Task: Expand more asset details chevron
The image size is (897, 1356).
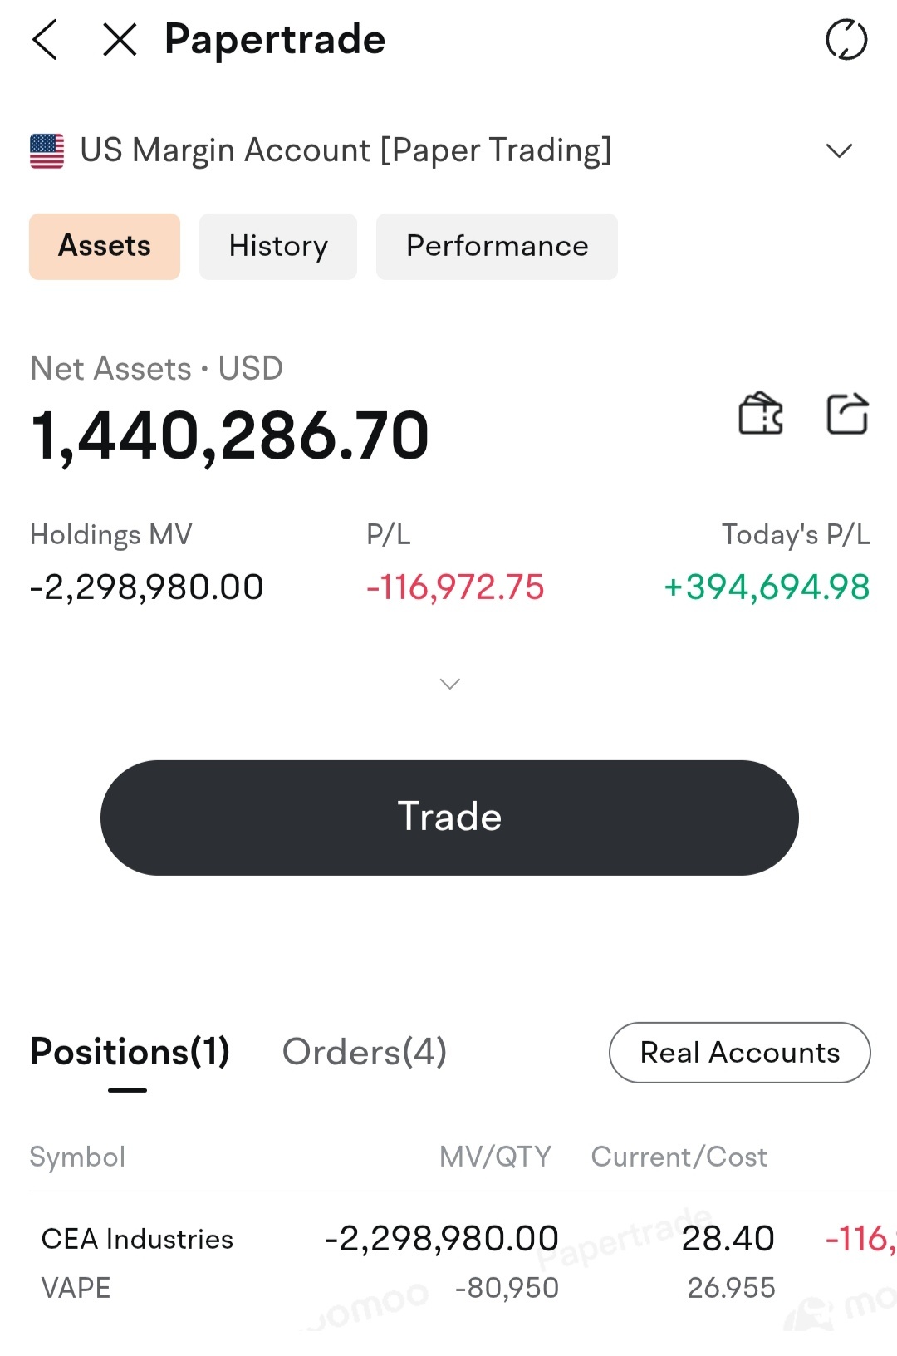Action: [x=449, y=684]
